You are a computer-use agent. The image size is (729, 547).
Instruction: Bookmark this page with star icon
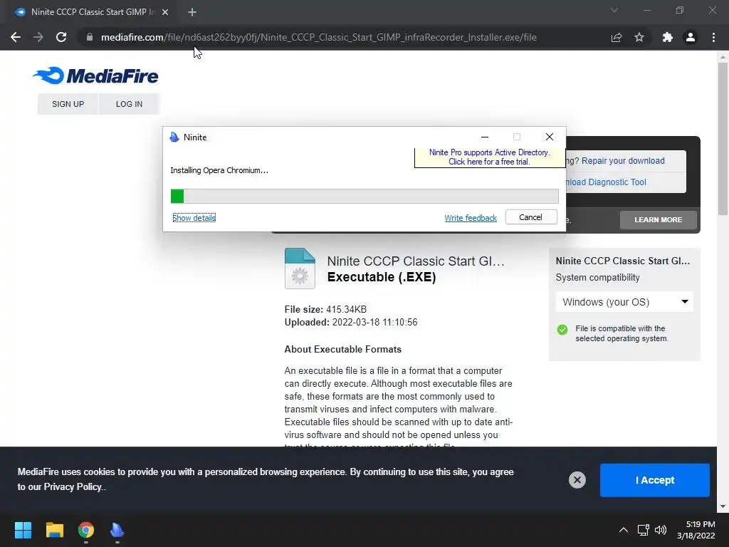click(x=639, y=37)
